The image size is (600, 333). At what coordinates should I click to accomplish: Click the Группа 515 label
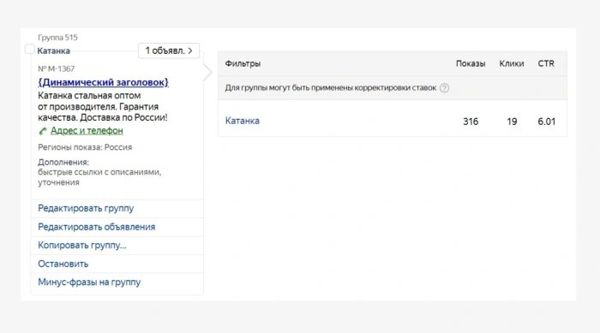point(57,38)
